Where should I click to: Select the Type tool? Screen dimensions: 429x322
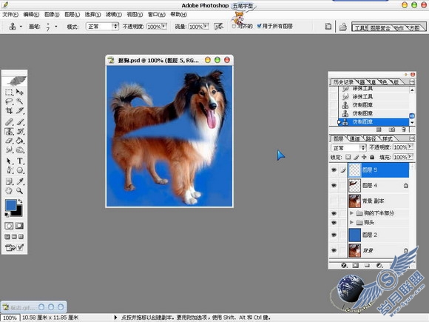point(20,161)
